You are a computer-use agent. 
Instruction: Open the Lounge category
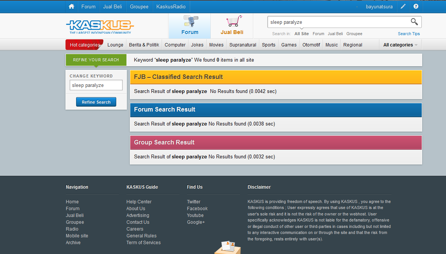[115, 45]
